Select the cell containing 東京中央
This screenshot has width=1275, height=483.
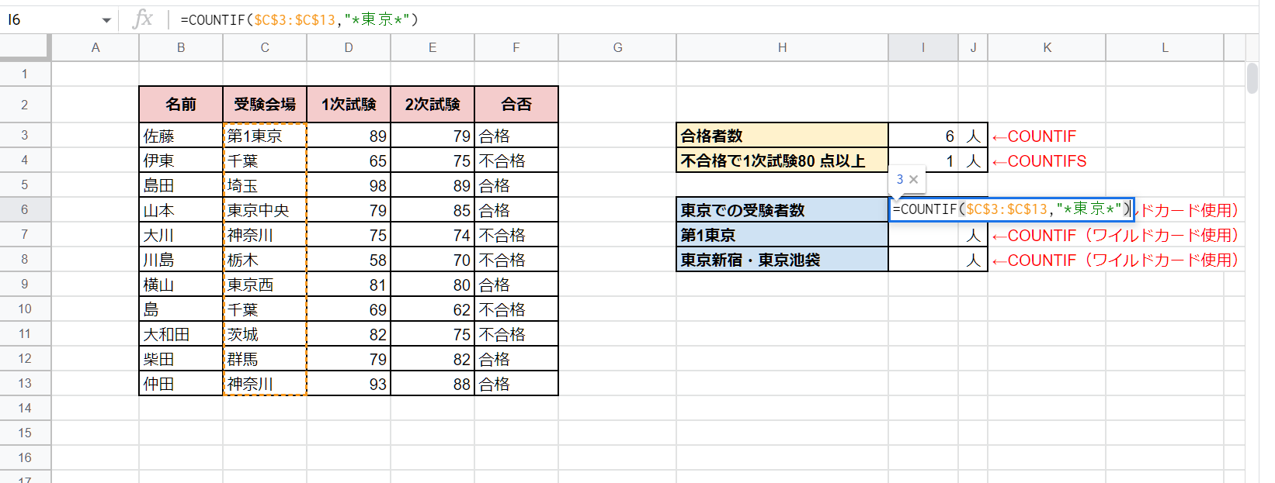265,210
